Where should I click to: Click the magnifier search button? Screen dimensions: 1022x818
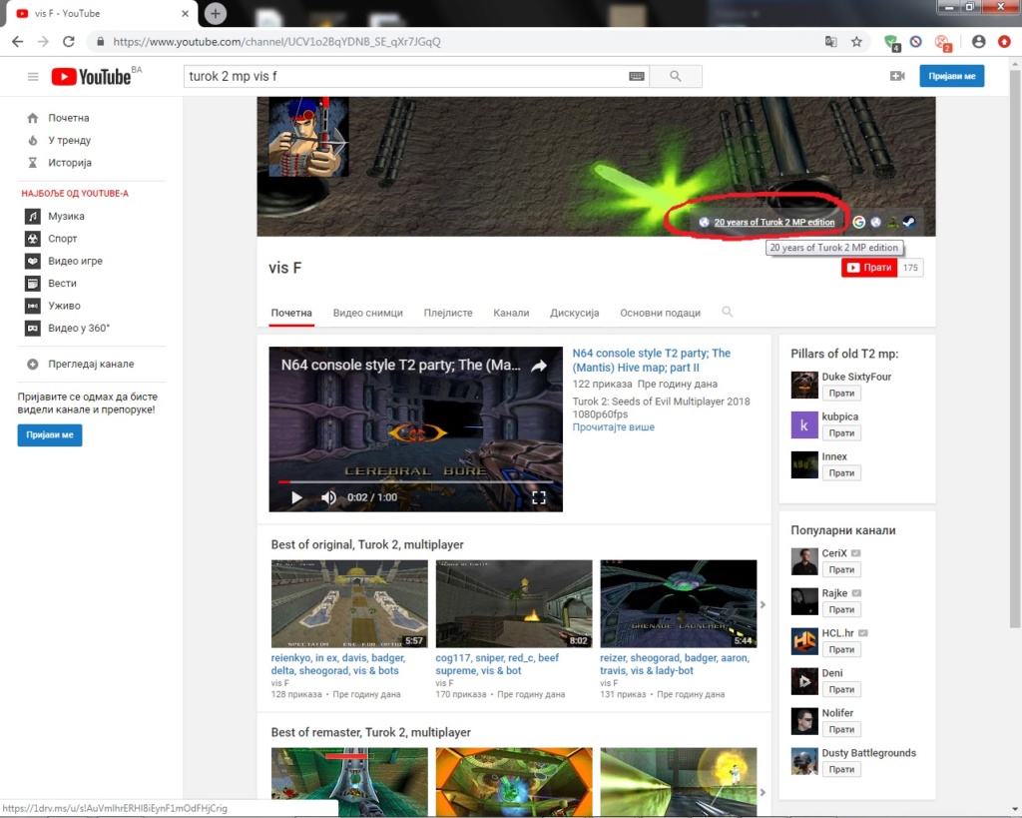pos(676,76)
